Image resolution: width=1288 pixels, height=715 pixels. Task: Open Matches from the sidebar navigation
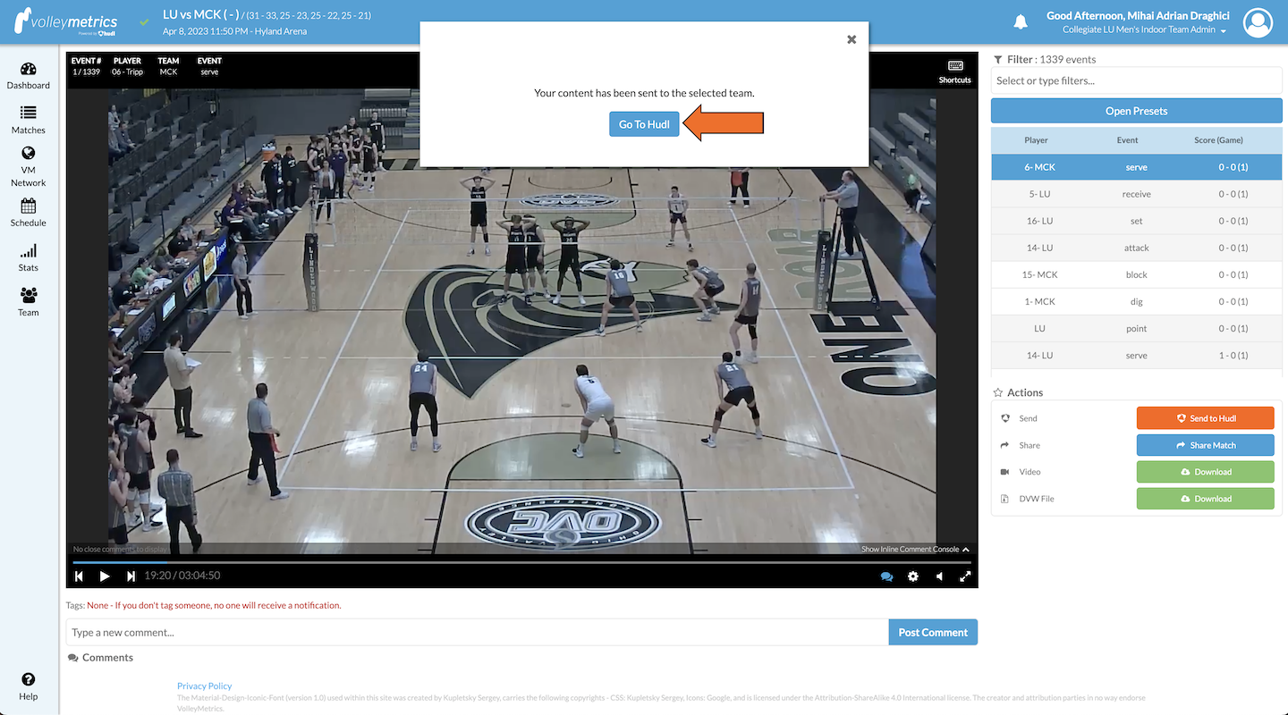(x=28, y=117)
